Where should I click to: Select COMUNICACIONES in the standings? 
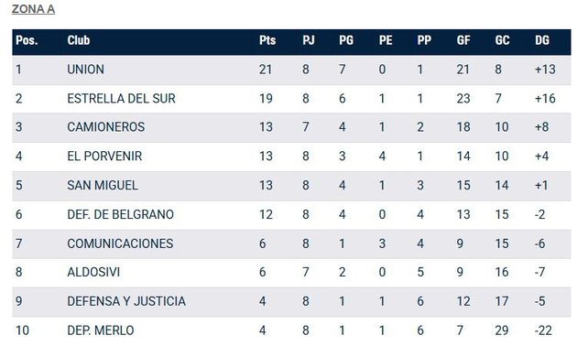[120, 243]
